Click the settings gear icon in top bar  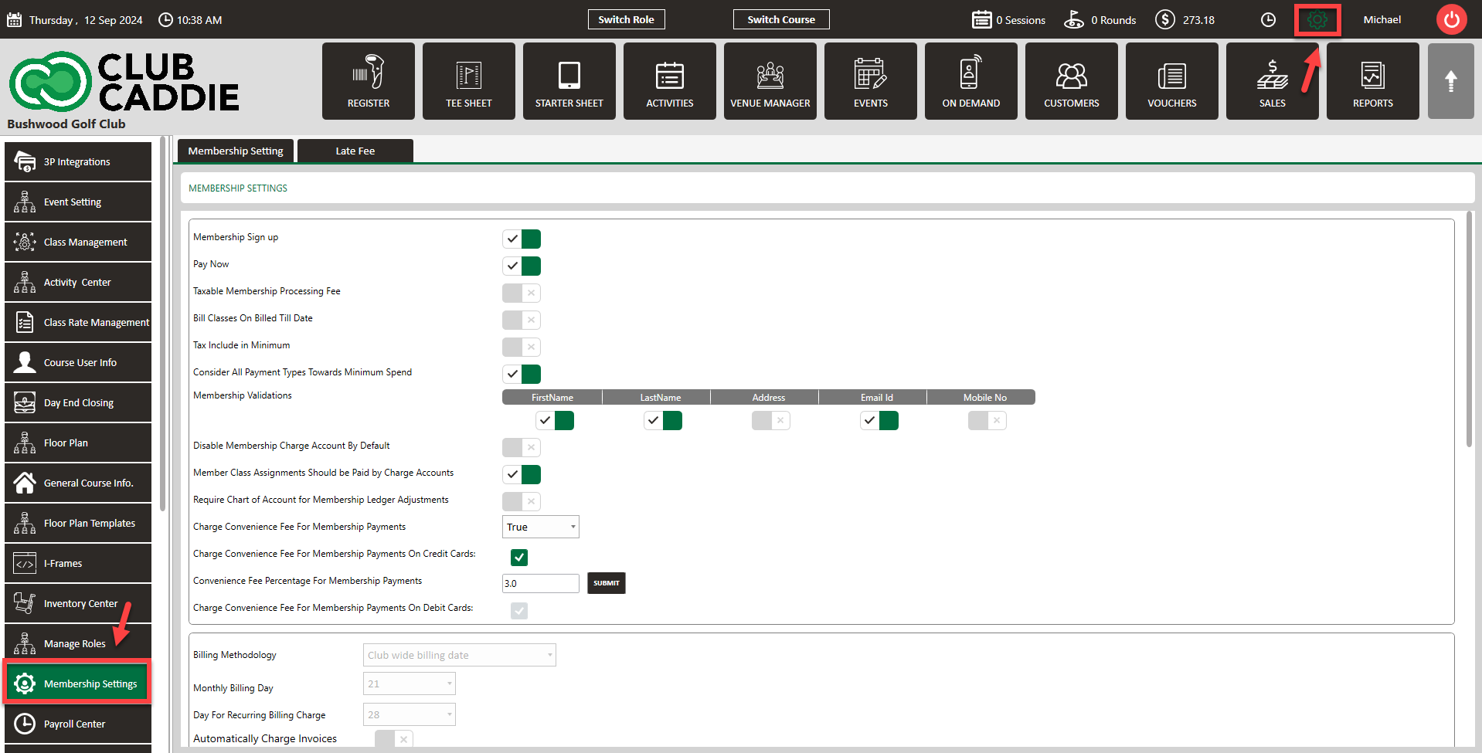(x=1317, y=20)
